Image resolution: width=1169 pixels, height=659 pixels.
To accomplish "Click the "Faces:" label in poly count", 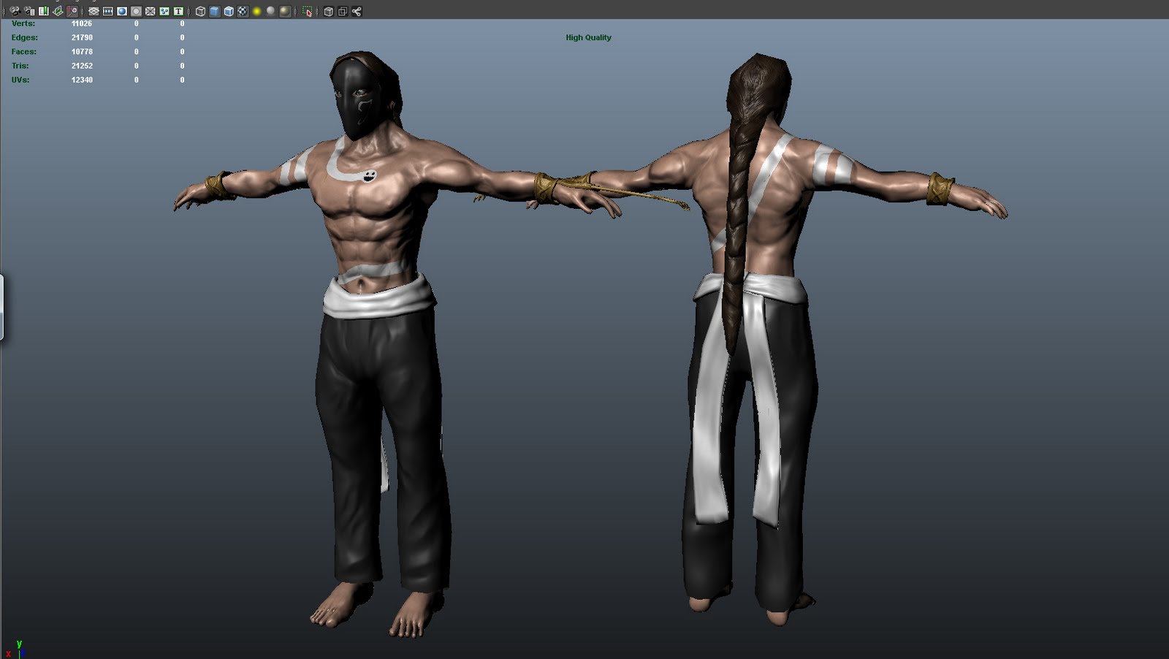I will tap(24, 52).
